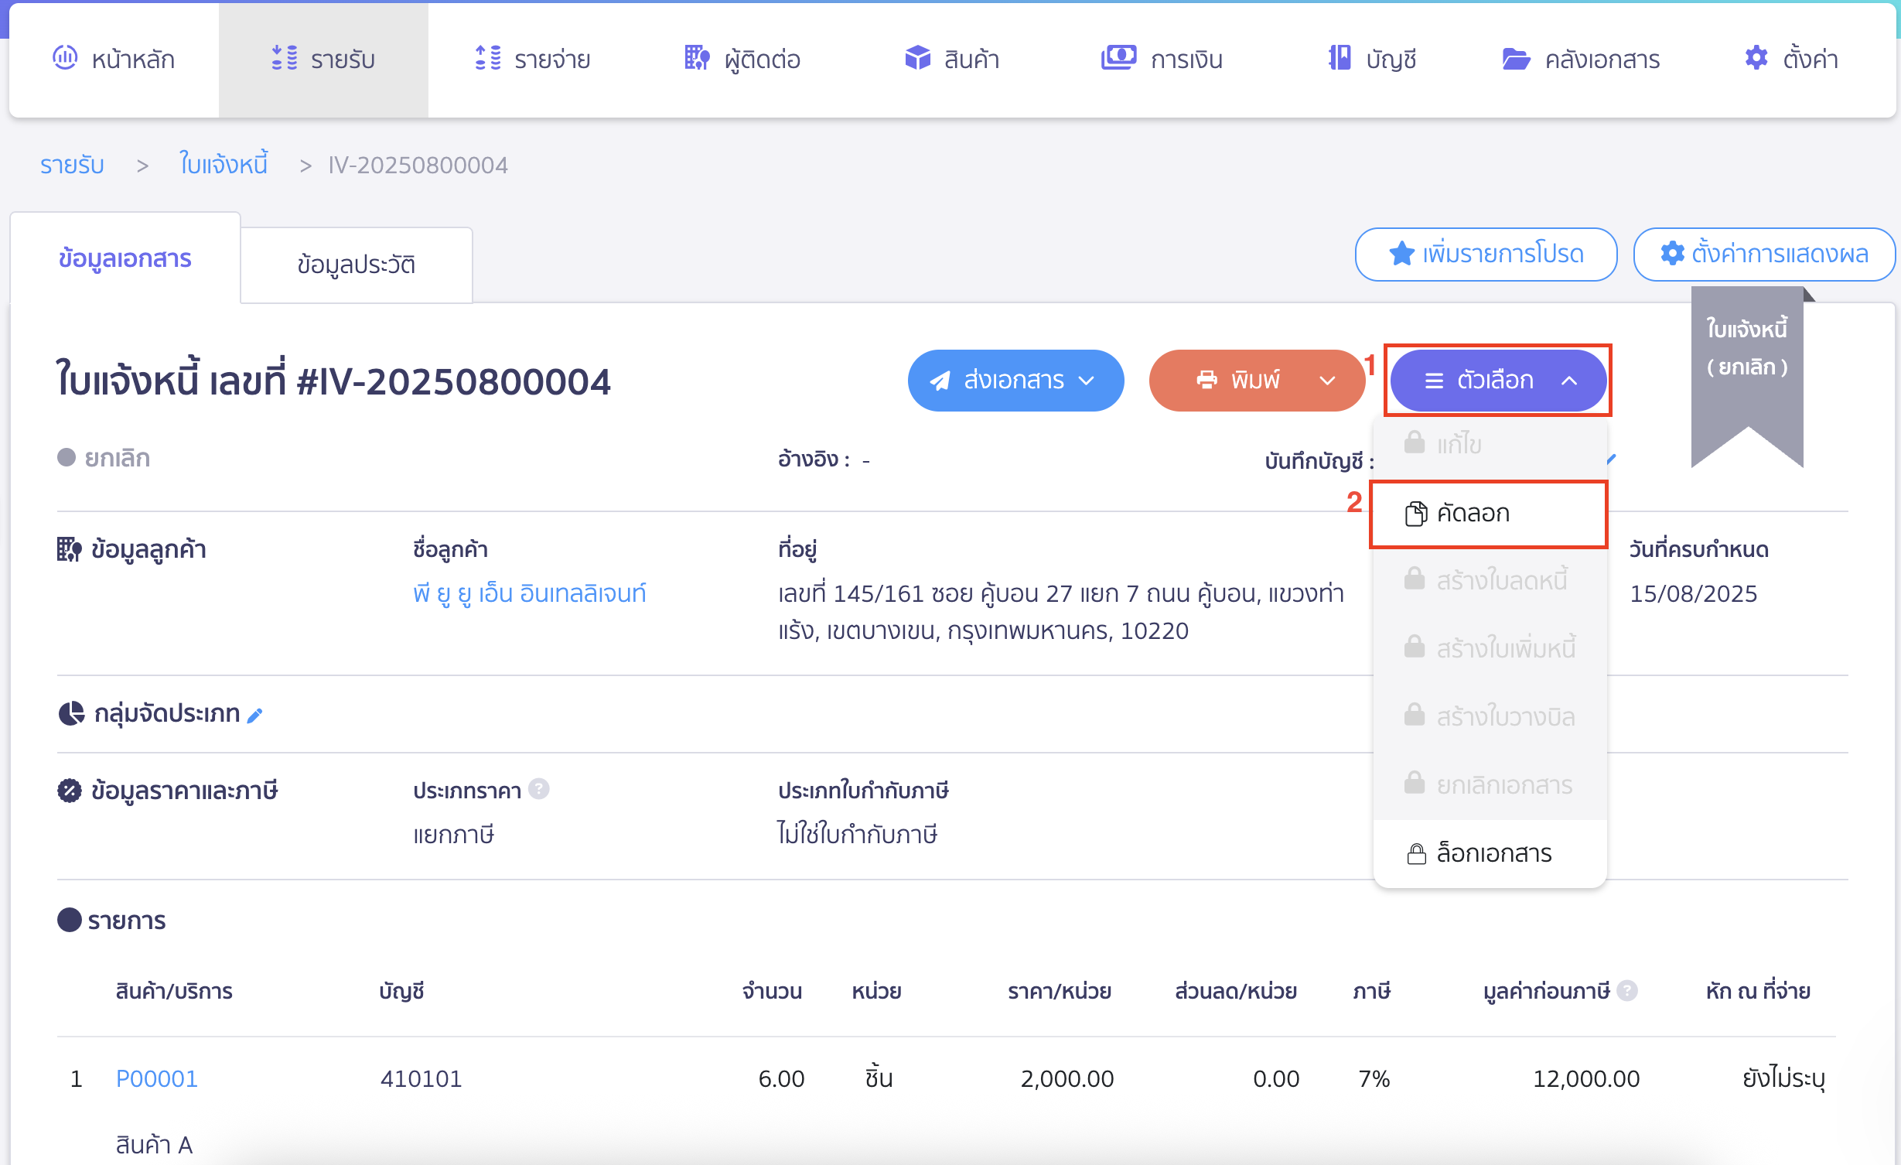Select สร้างใบลดหนี้ in options menu

(x=1490, y=580)
